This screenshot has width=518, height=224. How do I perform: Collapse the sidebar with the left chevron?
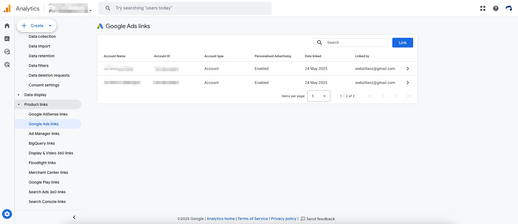click(74, 217)
